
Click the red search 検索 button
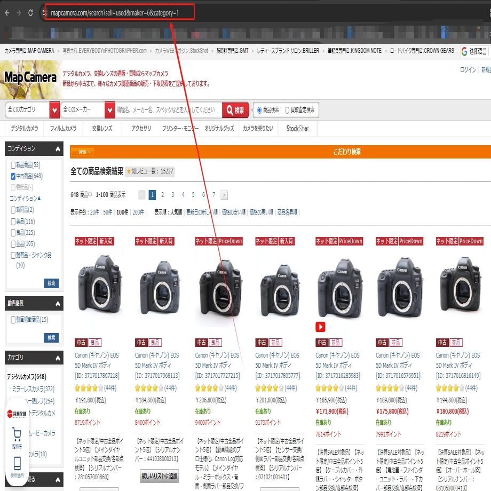(235, 110)
